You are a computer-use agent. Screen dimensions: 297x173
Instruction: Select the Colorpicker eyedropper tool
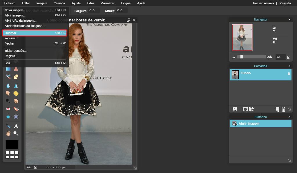click(8, 126)
